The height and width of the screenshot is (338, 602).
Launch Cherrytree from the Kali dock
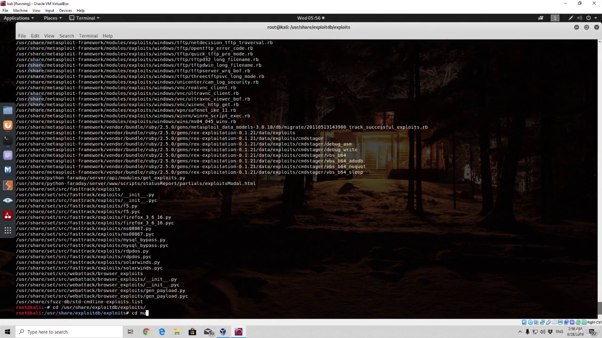[x=8, y=215]
